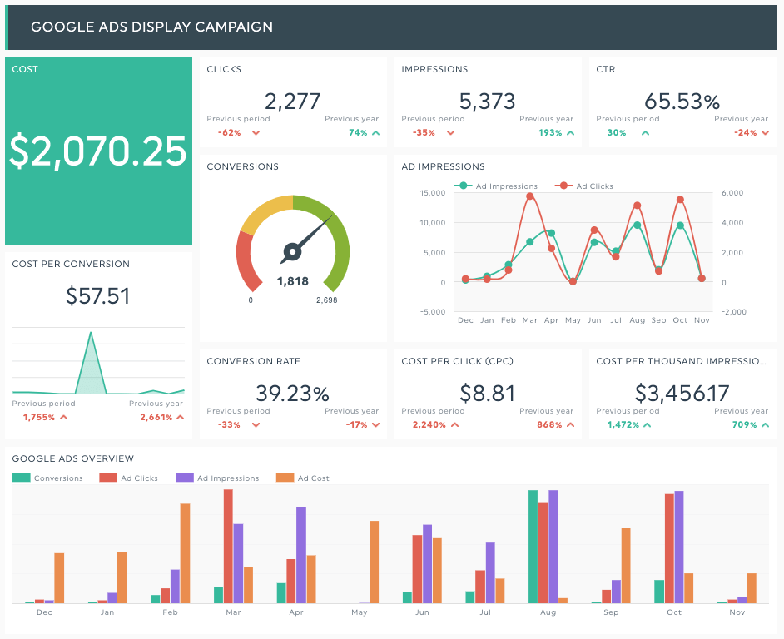Click the down arrow next to Conversion Rate previous year
Image resolution: width=784 pixels, height=639 pixels.
(374, 424)
